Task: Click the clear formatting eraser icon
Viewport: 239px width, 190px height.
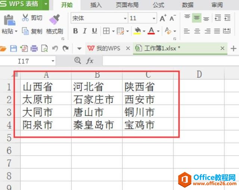Action: (x=168, y=31)
